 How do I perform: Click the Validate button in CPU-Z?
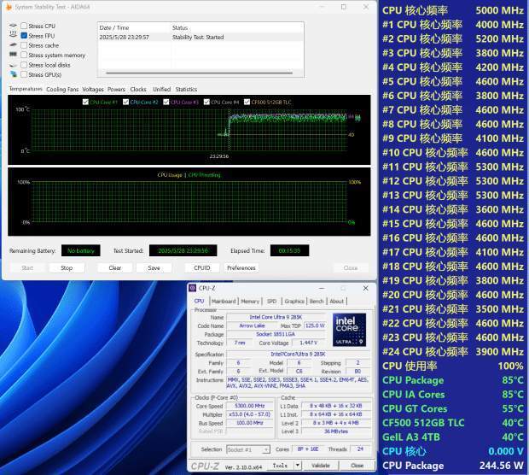point(319,466)
